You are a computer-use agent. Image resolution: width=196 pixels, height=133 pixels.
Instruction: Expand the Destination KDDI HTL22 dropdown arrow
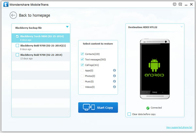[182, 27]
